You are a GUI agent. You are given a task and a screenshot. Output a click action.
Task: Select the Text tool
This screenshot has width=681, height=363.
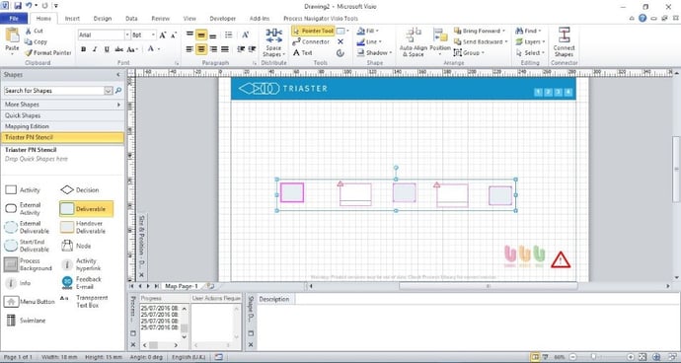point(303,53)
